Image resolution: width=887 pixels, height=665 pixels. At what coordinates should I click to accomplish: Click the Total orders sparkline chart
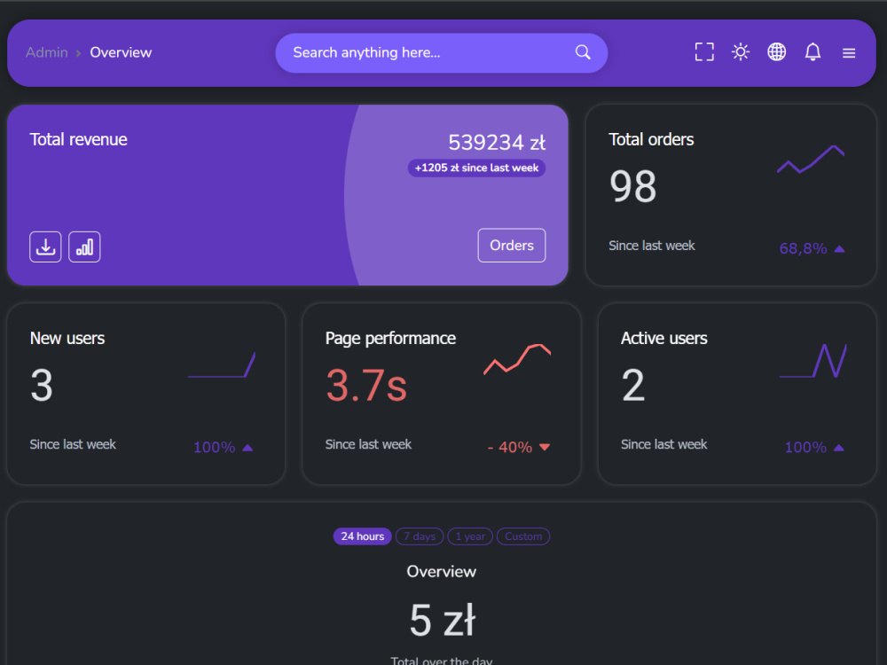tap(811, 160)
